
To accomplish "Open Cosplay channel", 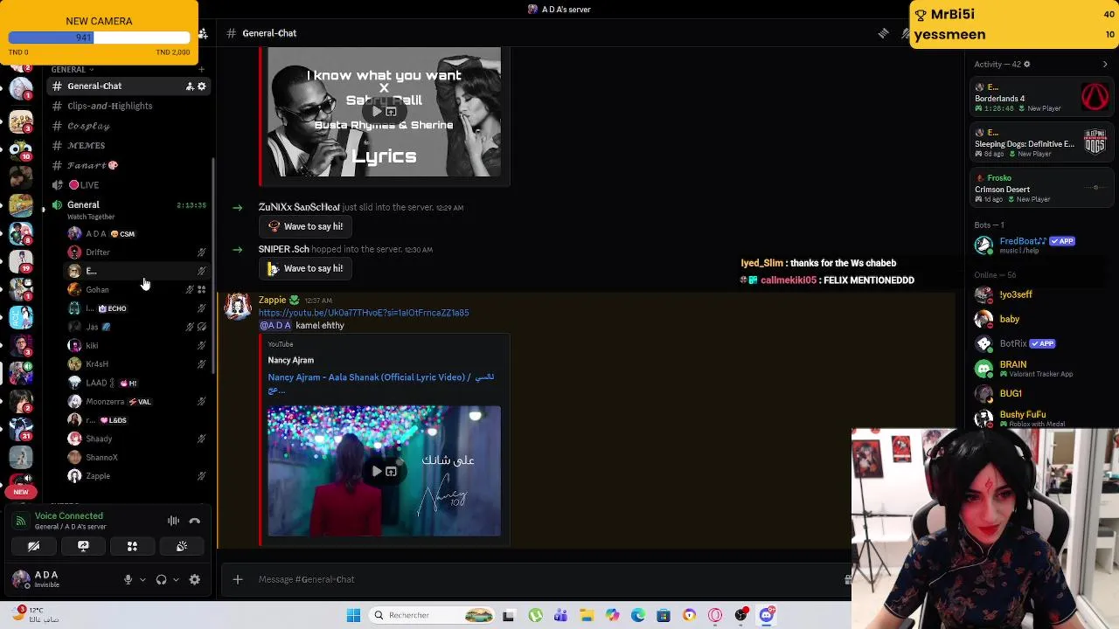I will point(87,126).
